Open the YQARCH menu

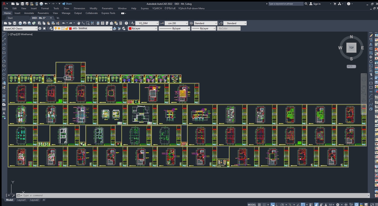coord(157,8)
